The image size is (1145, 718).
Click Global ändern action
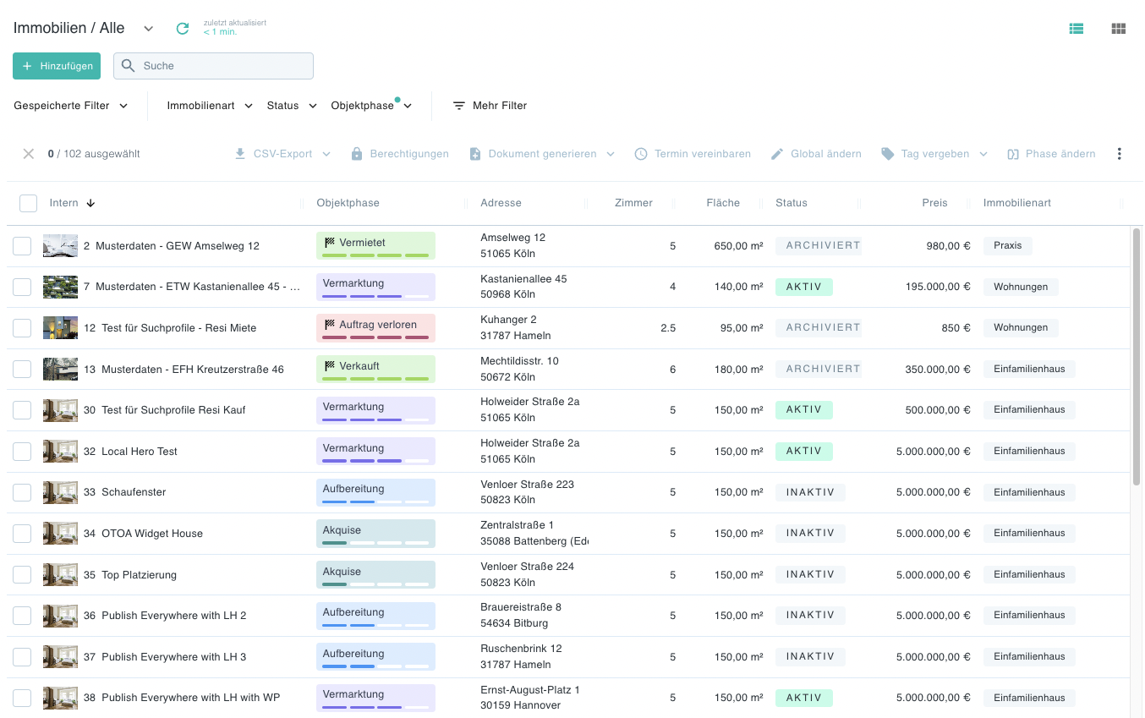point(816,154)
